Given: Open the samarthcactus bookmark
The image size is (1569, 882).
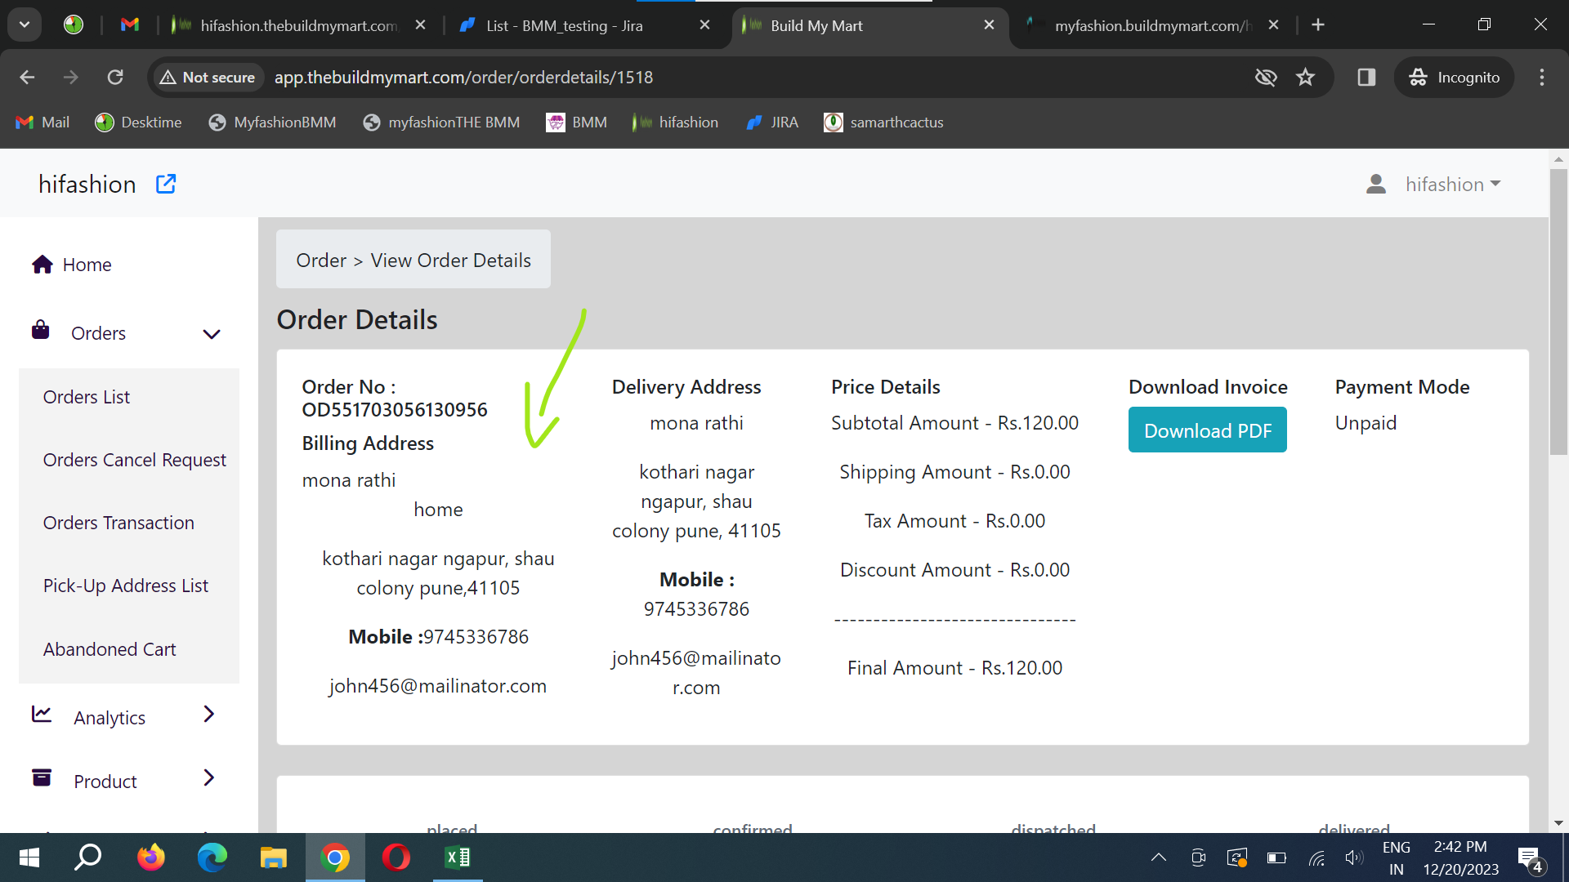Looking at the screenshot, I should (883, 122).
